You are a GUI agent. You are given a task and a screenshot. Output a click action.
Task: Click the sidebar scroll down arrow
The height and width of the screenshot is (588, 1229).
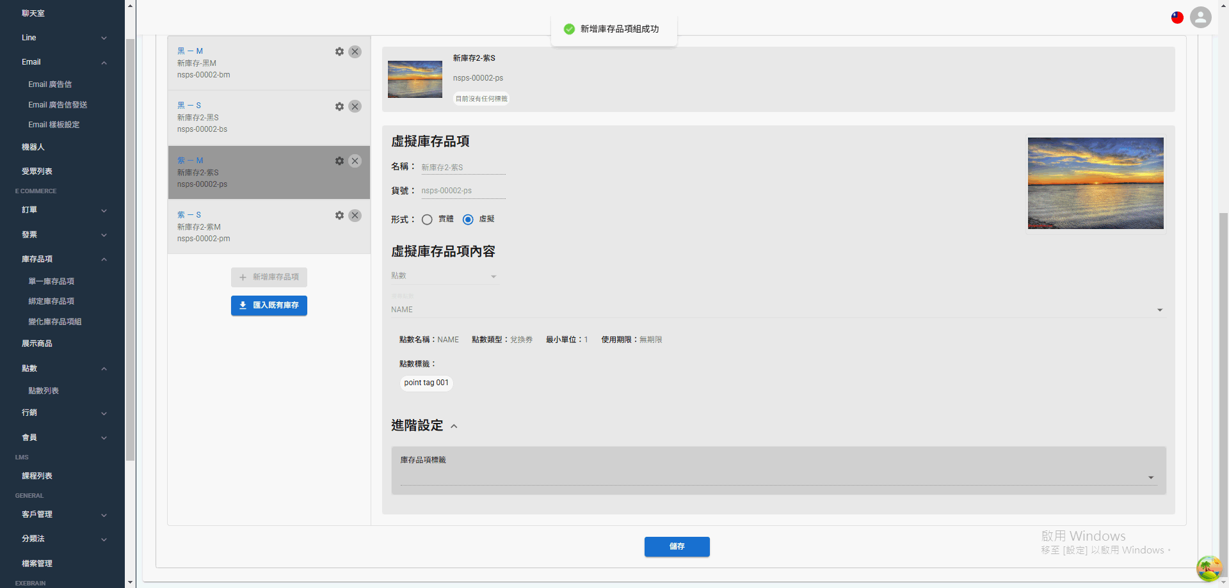point(131,582)
